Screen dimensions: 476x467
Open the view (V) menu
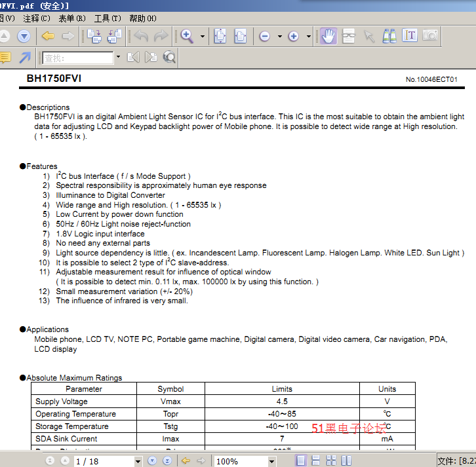tap(7, 18)
